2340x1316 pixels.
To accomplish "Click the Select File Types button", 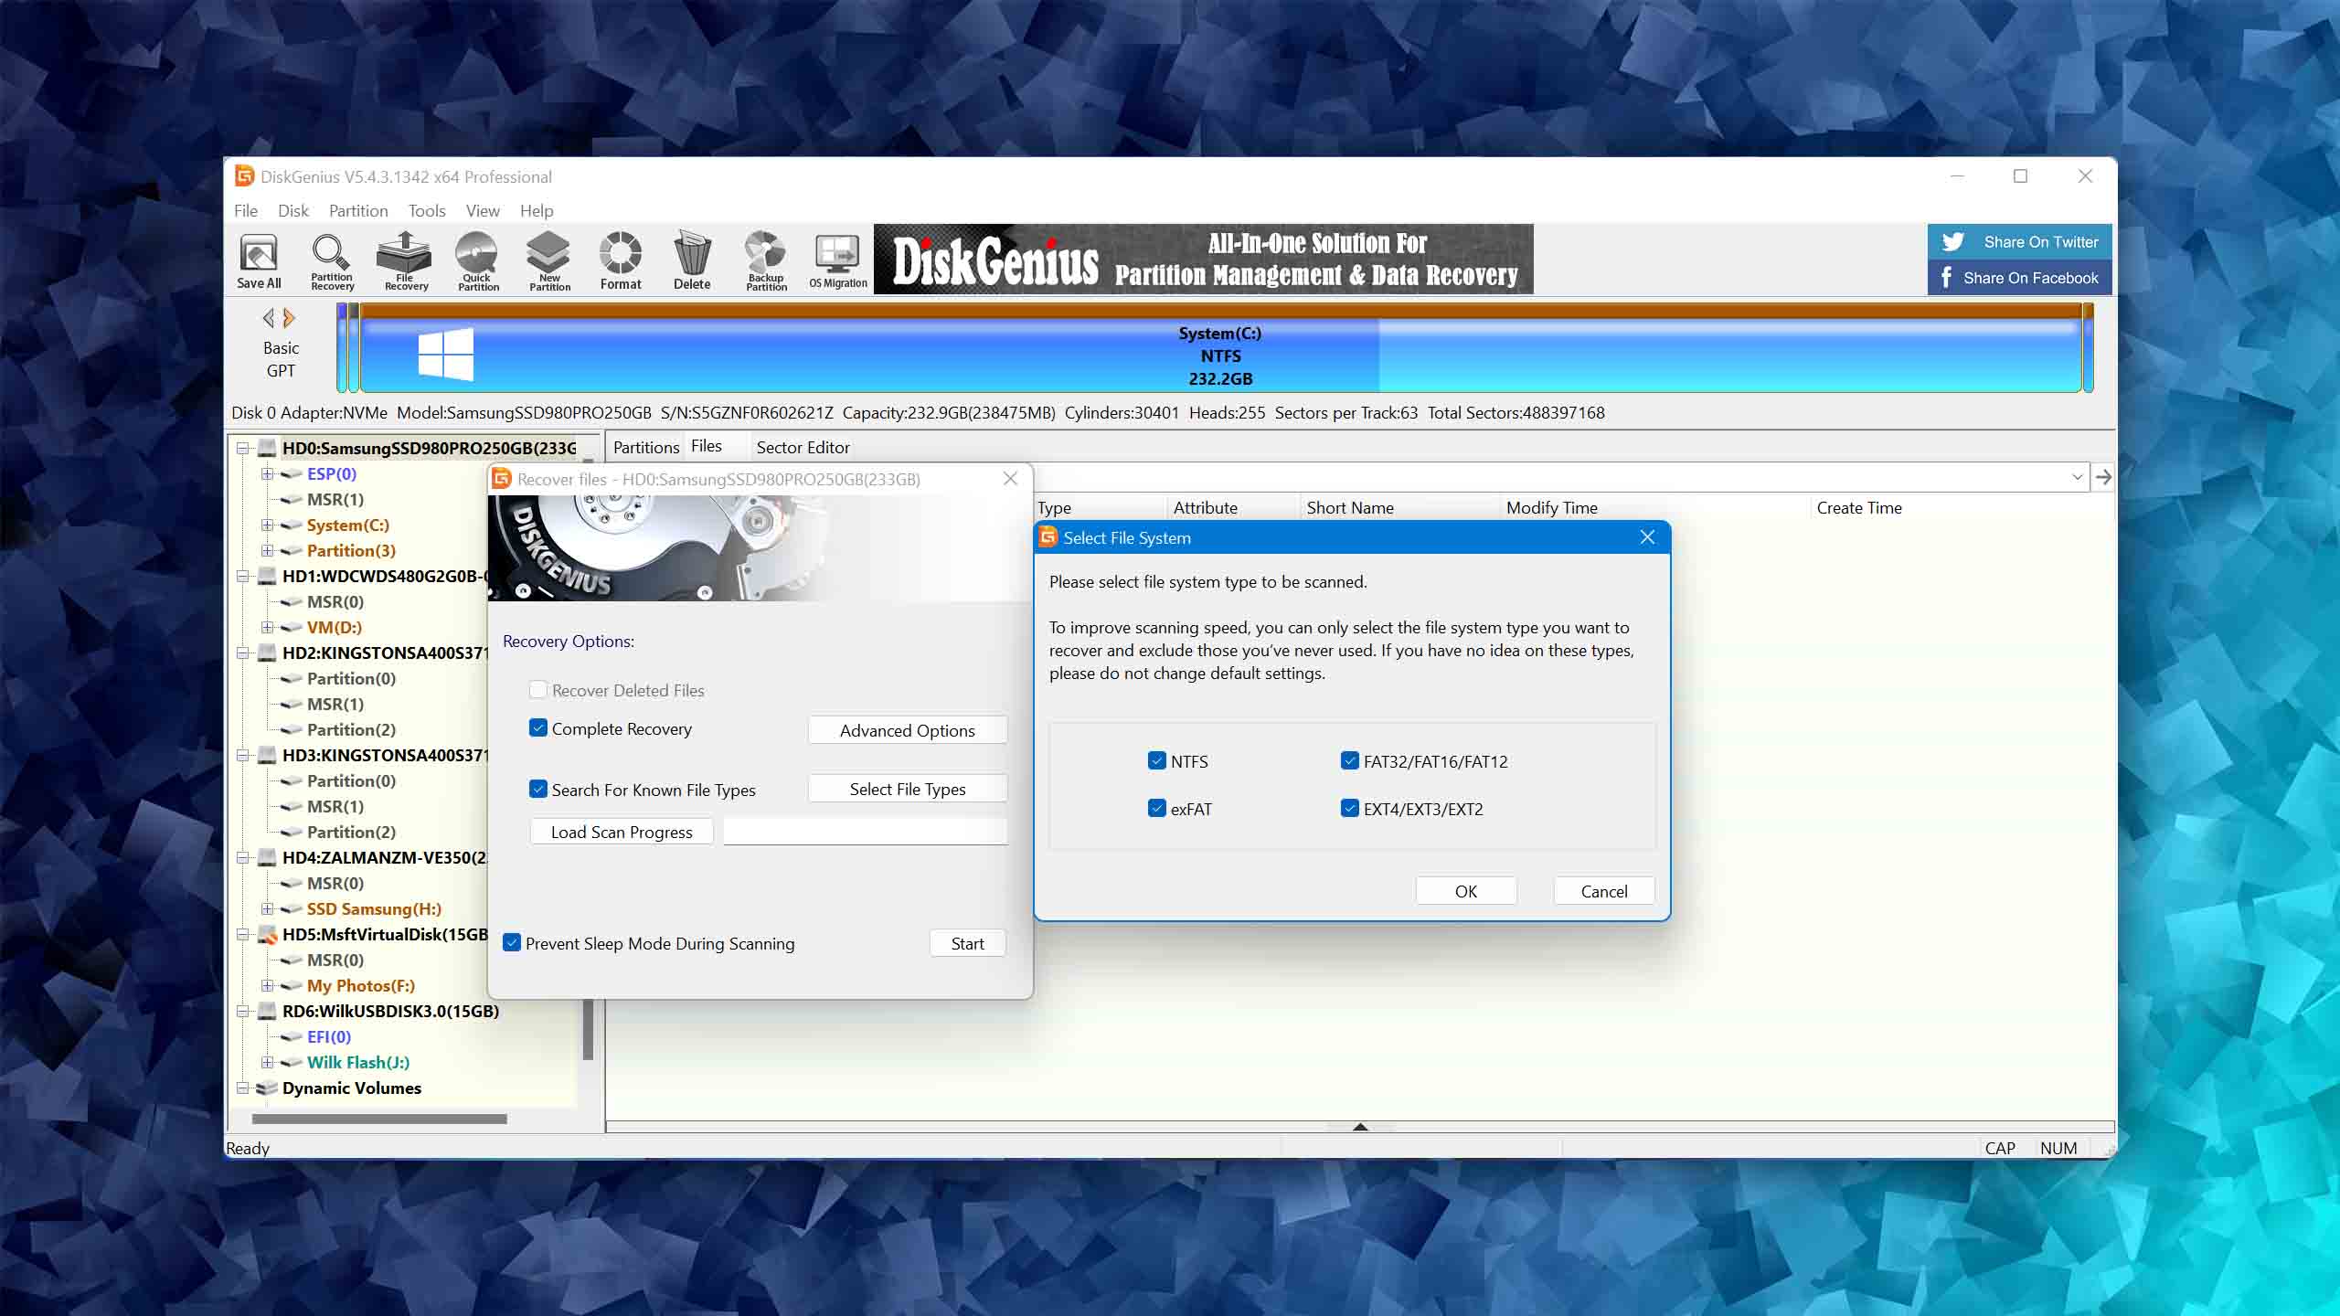I will 908,789.
